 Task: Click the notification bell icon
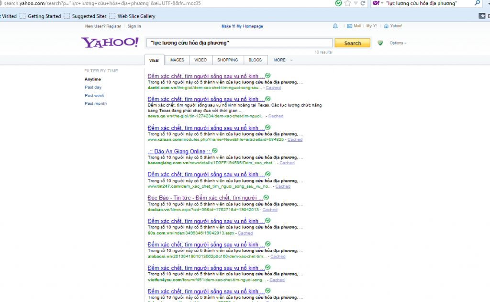point(335,26)
